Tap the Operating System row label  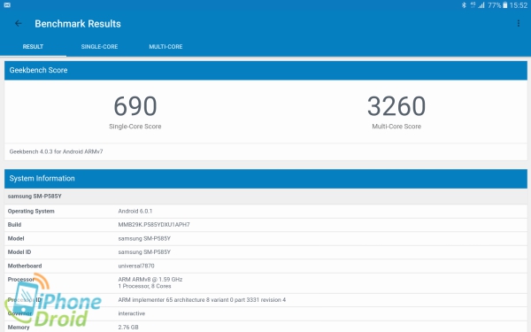pyautogui.click(x=31, y=211)
